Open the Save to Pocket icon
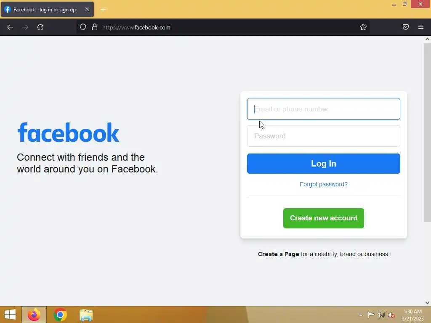Screen dimensions: 431x323 (406, 27)
